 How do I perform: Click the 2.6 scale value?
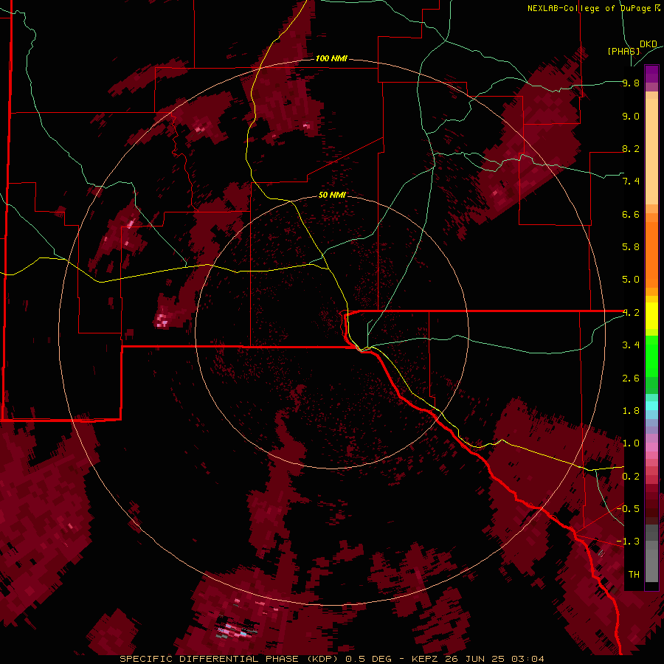pyautogui.click(x=631, y=378)
